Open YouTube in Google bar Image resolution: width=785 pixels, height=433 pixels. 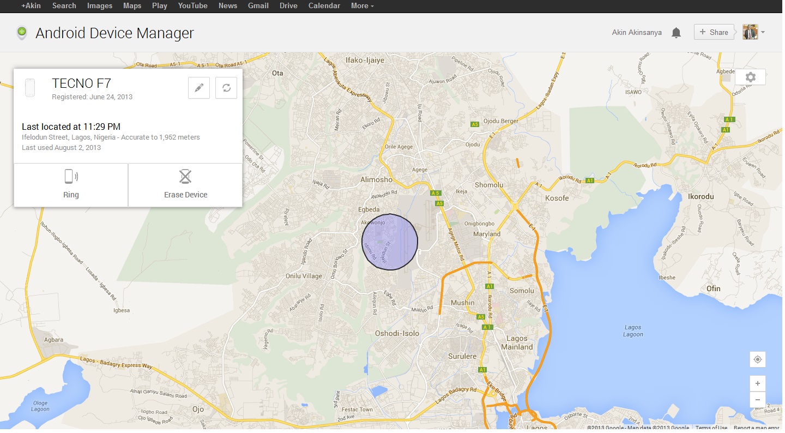click(193, 5)
